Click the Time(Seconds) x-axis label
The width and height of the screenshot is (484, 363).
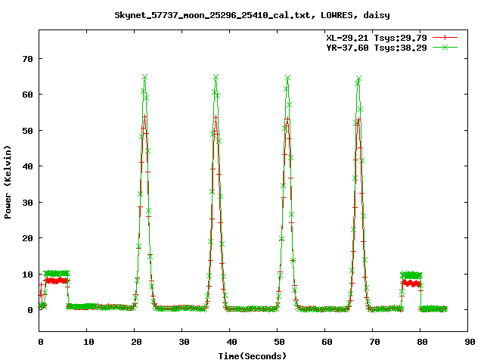pyautogui.click(x=253, y=356)
